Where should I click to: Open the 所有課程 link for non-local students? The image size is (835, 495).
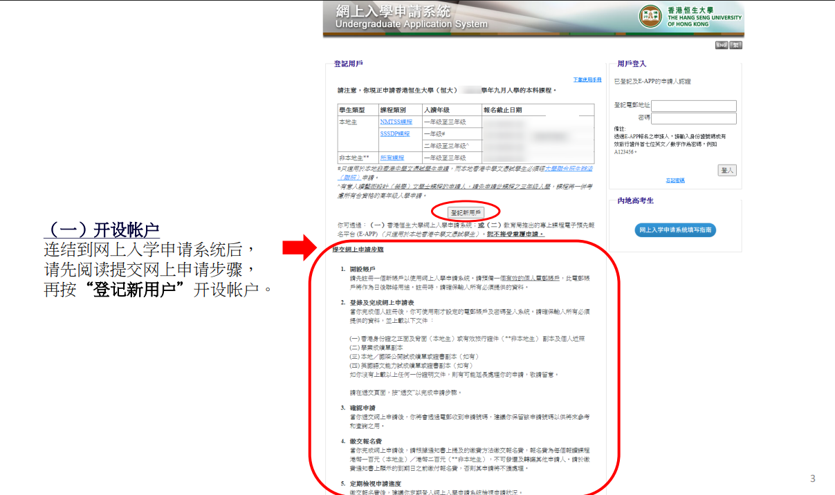[391, 157]
